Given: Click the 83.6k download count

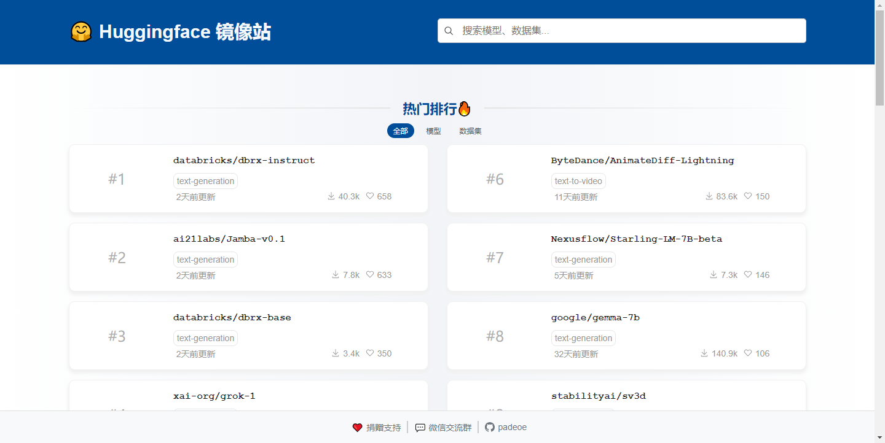Looking at the screenshot, I should 727,196.
